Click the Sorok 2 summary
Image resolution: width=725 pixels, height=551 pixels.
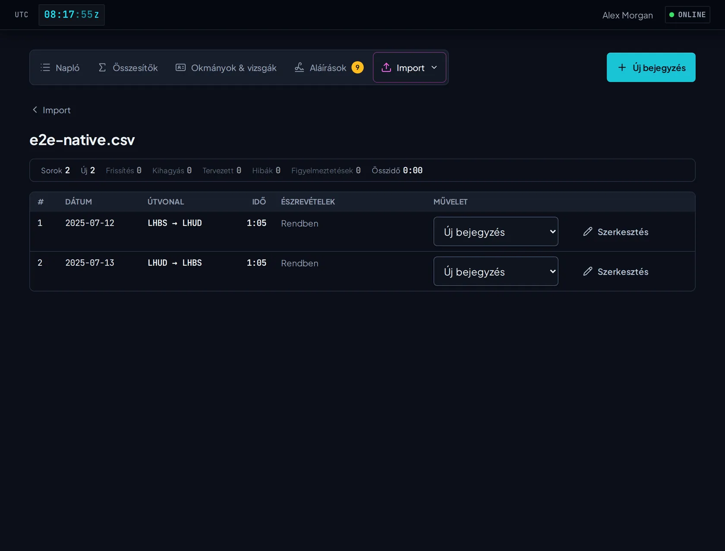point(55,170)
